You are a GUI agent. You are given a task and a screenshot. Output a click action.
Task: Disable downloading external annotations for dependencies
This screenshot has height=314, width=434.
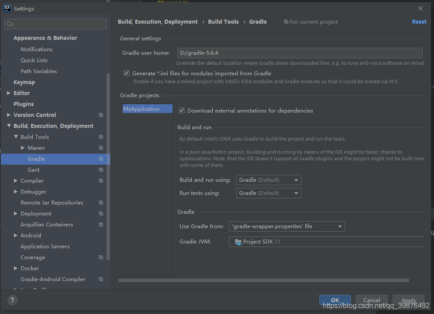point(182,110)
